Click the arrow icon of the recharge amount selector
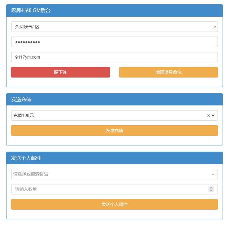This screenshot has width=239, height=240. point(213,116)
